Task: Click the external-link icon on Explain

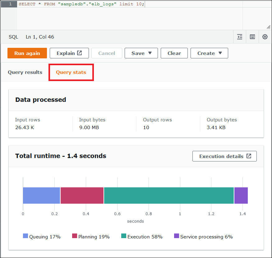Action: tap(79, 53)
